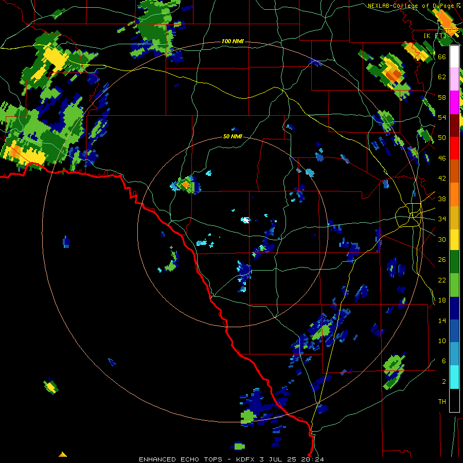Pick the light green legend swatch
This screenshot has width=463, height=463.
pos(454,285)
